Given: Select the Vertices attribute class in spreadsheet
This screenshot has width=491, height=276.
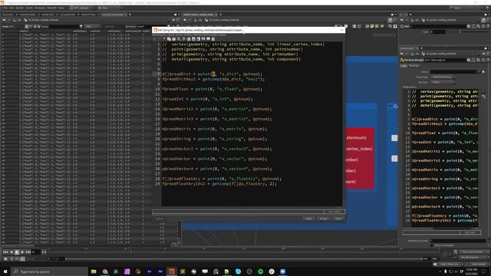Looking at the screenshot, I should (31, 27).
